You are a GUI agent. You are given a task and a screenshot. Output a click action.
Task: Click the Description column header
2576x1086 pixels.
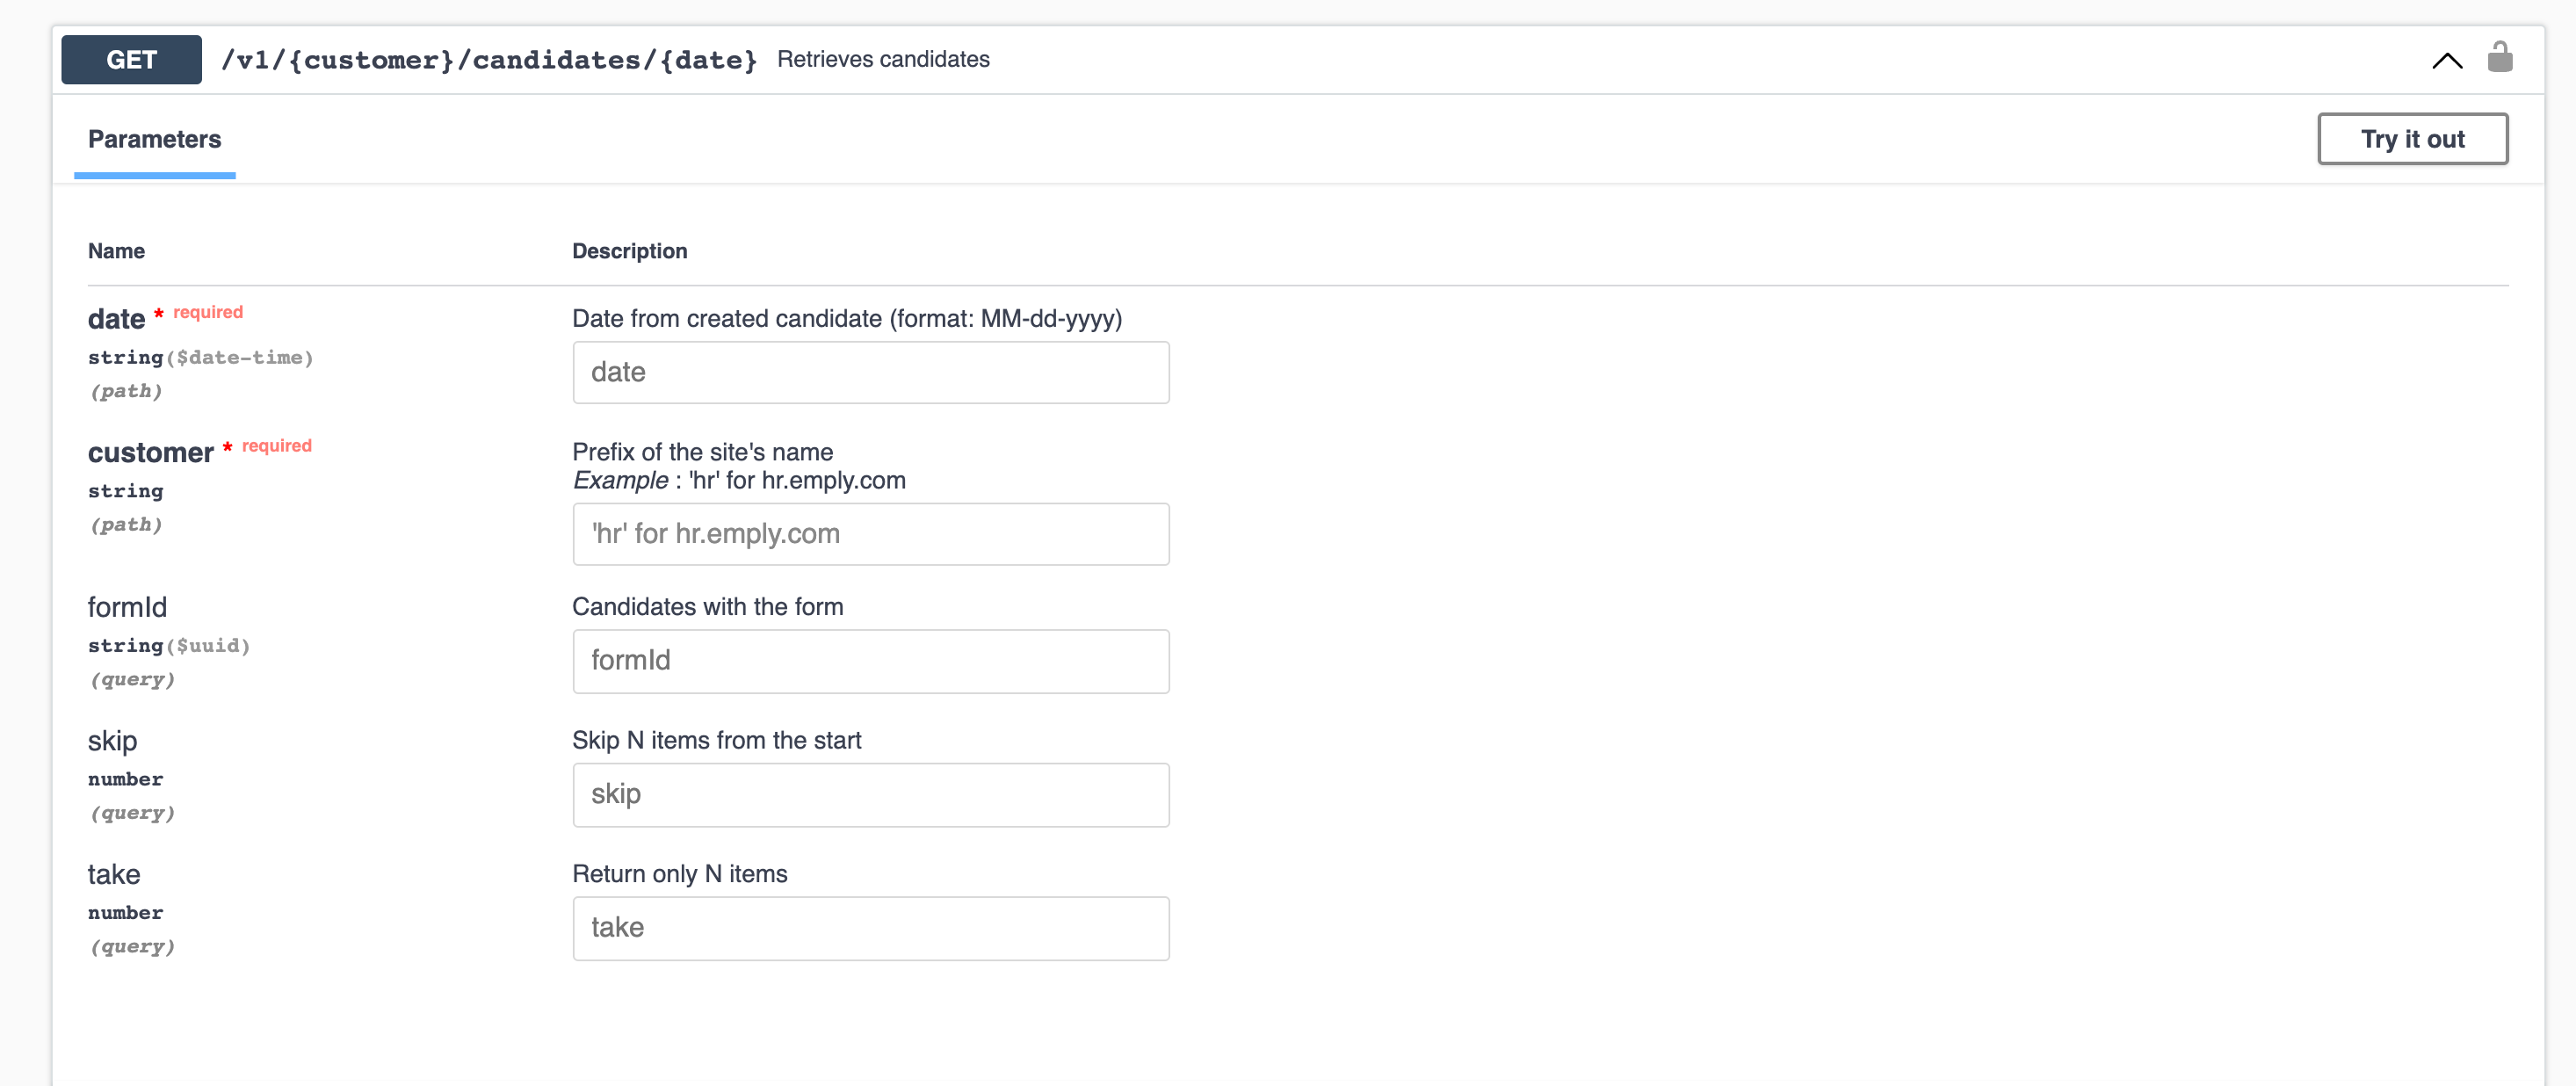click(629, 251)
